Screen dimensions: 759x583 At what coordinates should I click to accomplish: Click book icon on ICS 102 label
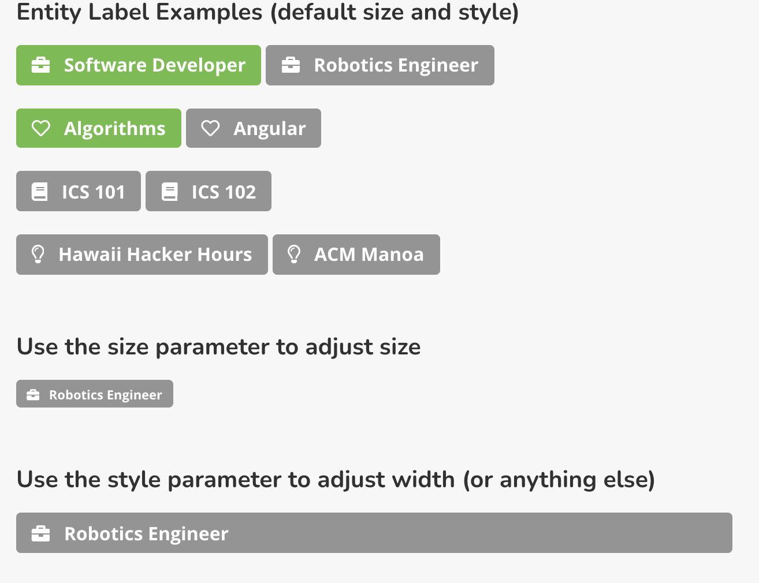click(x=170, y=192)
